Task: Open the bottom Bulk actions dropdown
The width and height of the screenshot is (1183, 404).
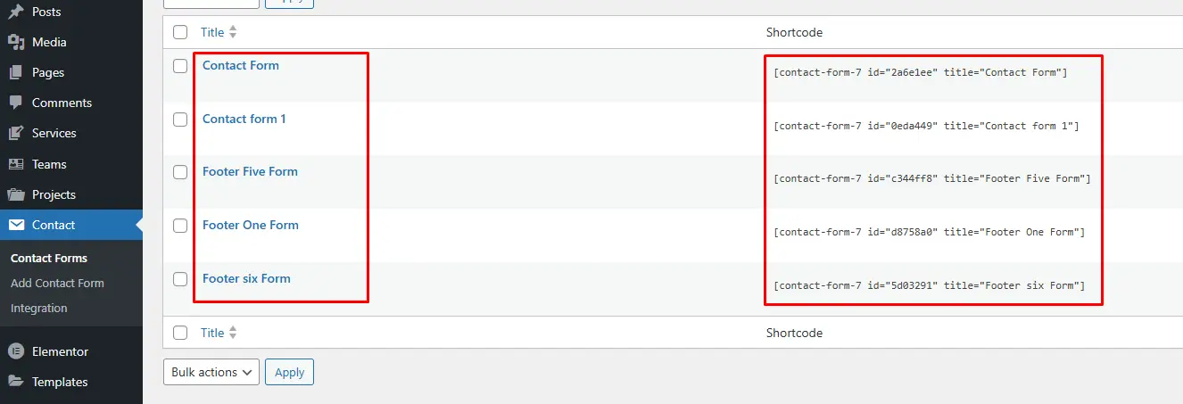Action: [211, 372]
